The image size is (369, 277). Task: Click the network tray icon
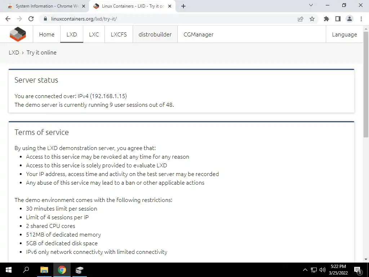coord(314,270)
